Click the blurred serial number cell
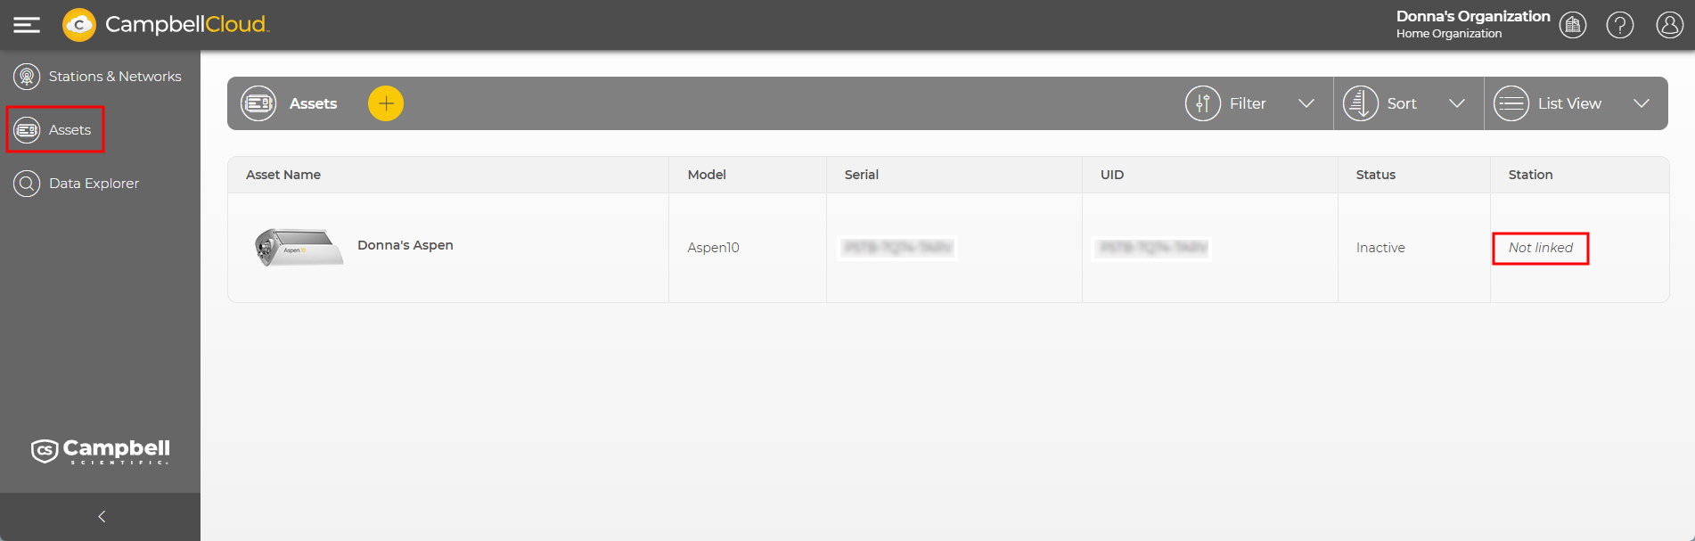The height and width of the screenshot is (541, 1695). click(x=898, y=248)
